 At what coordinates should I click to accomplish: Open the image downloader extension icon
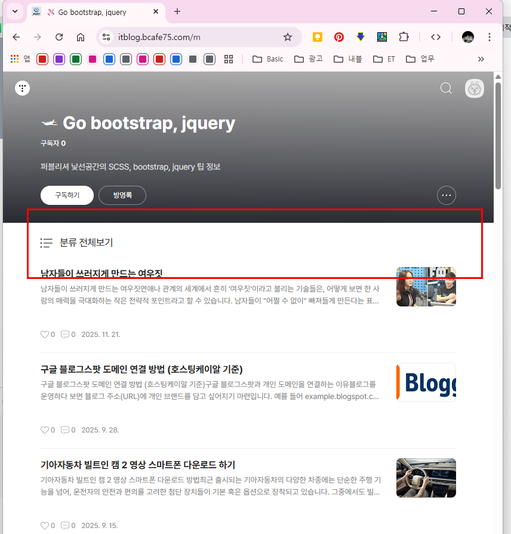pyautogui.click(x=382, y=37)
